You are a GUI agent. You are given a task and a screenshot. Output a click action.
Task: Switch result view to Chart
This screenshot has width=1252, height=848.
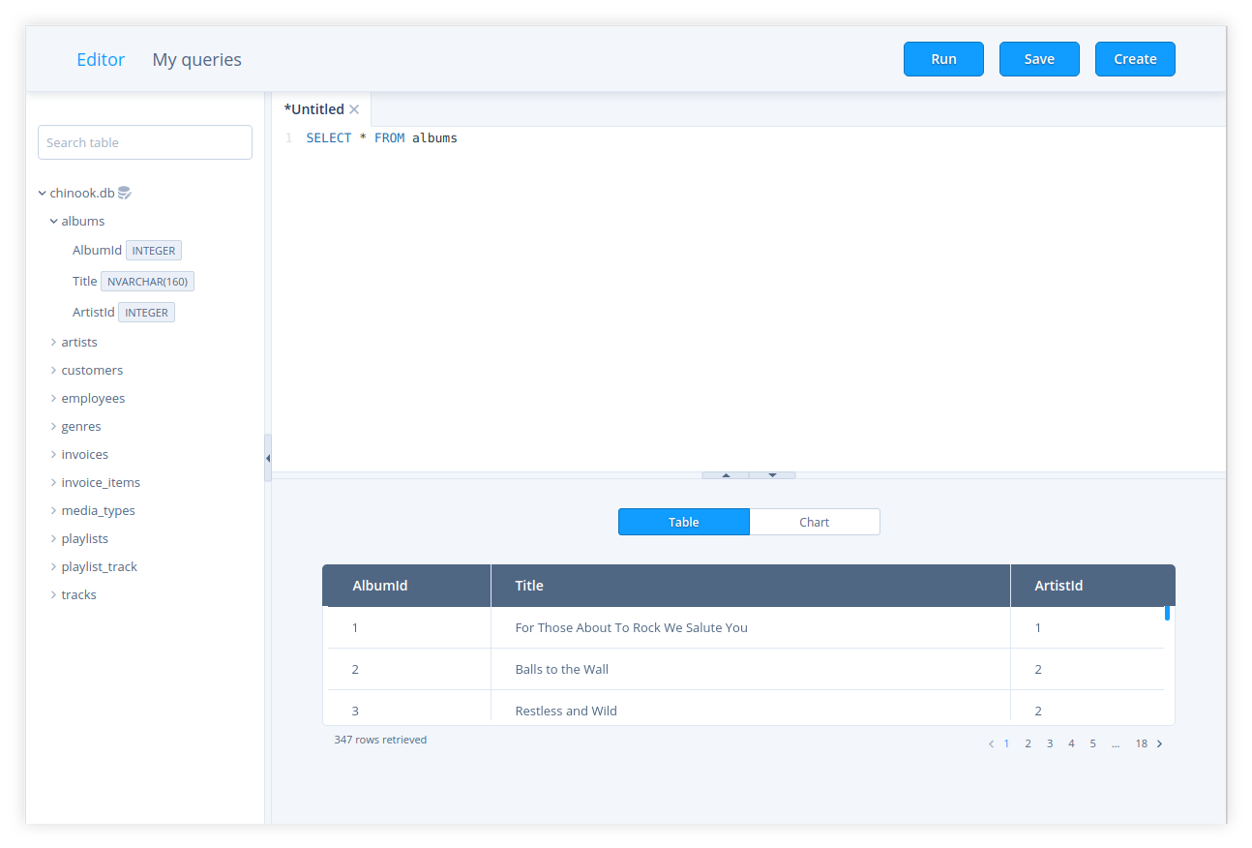pos(814,522)
